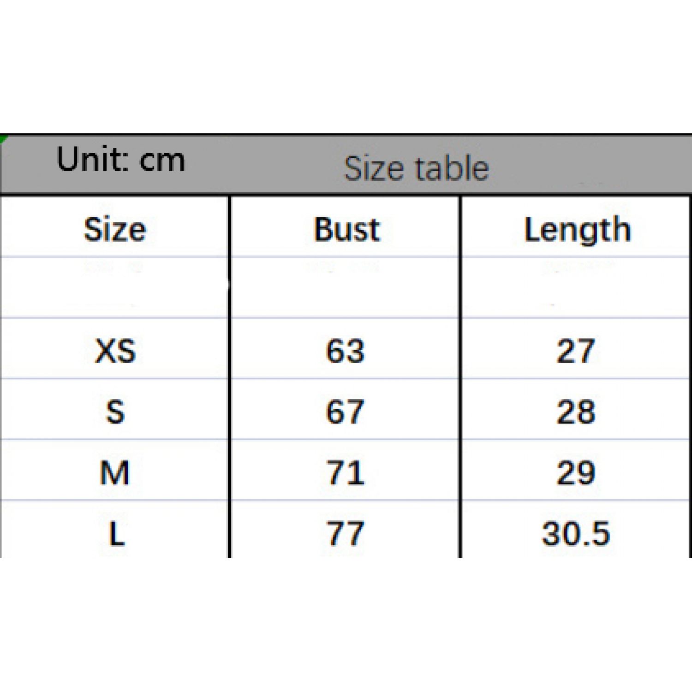Click the 30.5 length cell
Viewport: 692px width, 692px height.
click(576, 534)
